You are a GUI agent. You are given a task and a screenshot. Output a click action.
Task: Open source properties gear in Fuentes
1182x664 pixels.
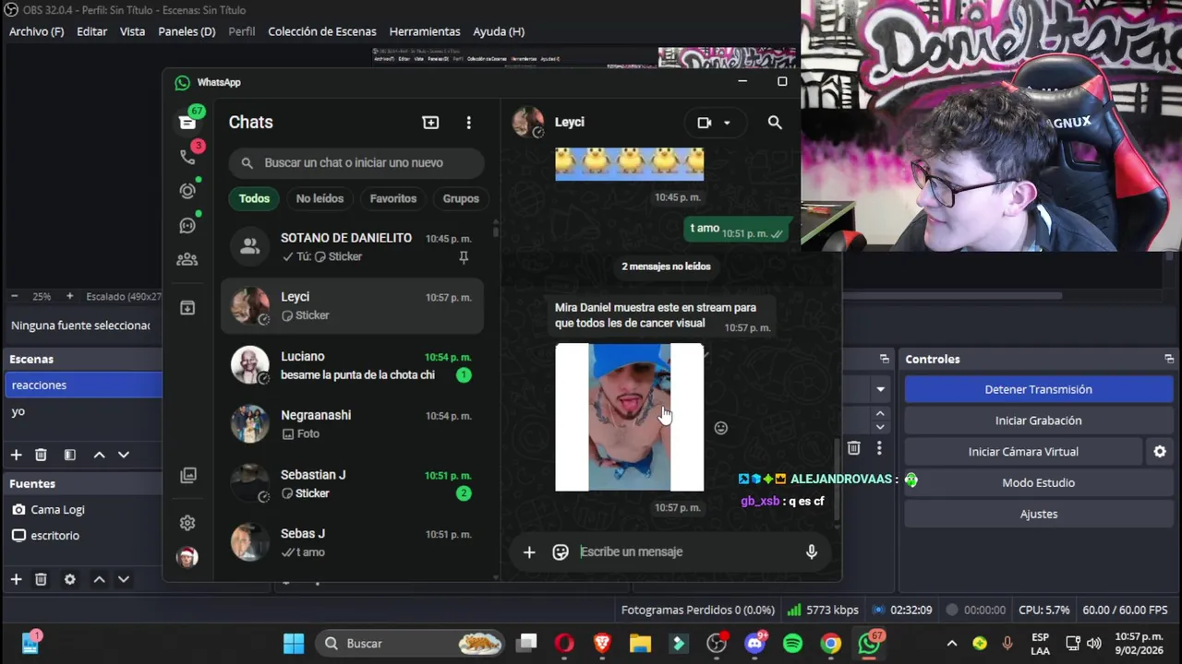(69, 579)
